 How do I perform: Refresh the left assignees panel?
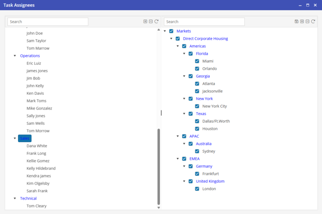[156, 22]
